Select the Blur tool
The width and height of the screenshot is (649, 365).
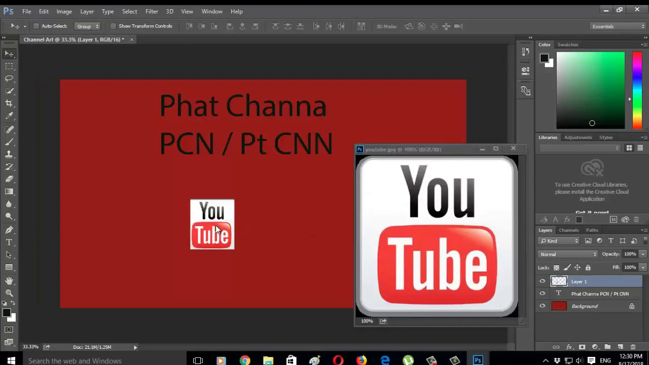pos(9,204)
